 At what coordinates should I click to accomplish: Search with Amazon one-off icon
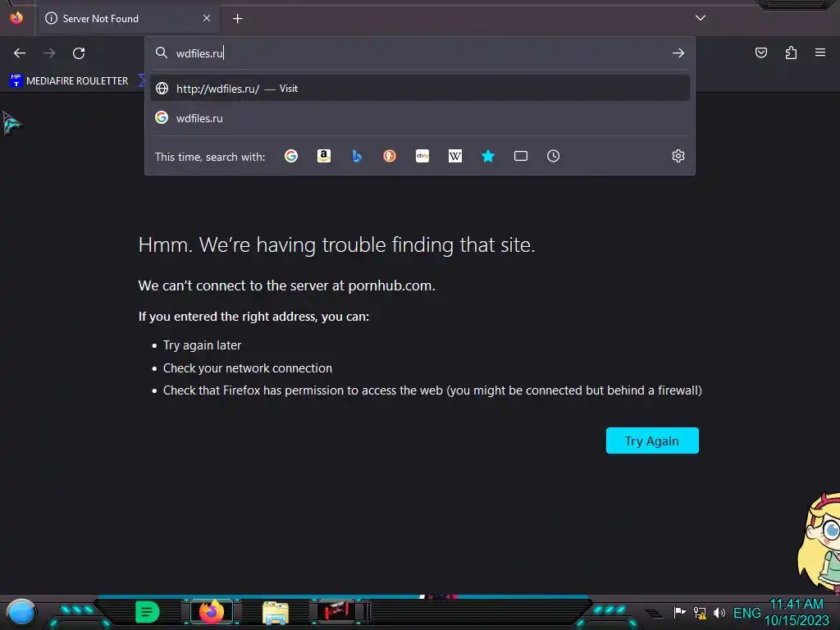[323, 156]
